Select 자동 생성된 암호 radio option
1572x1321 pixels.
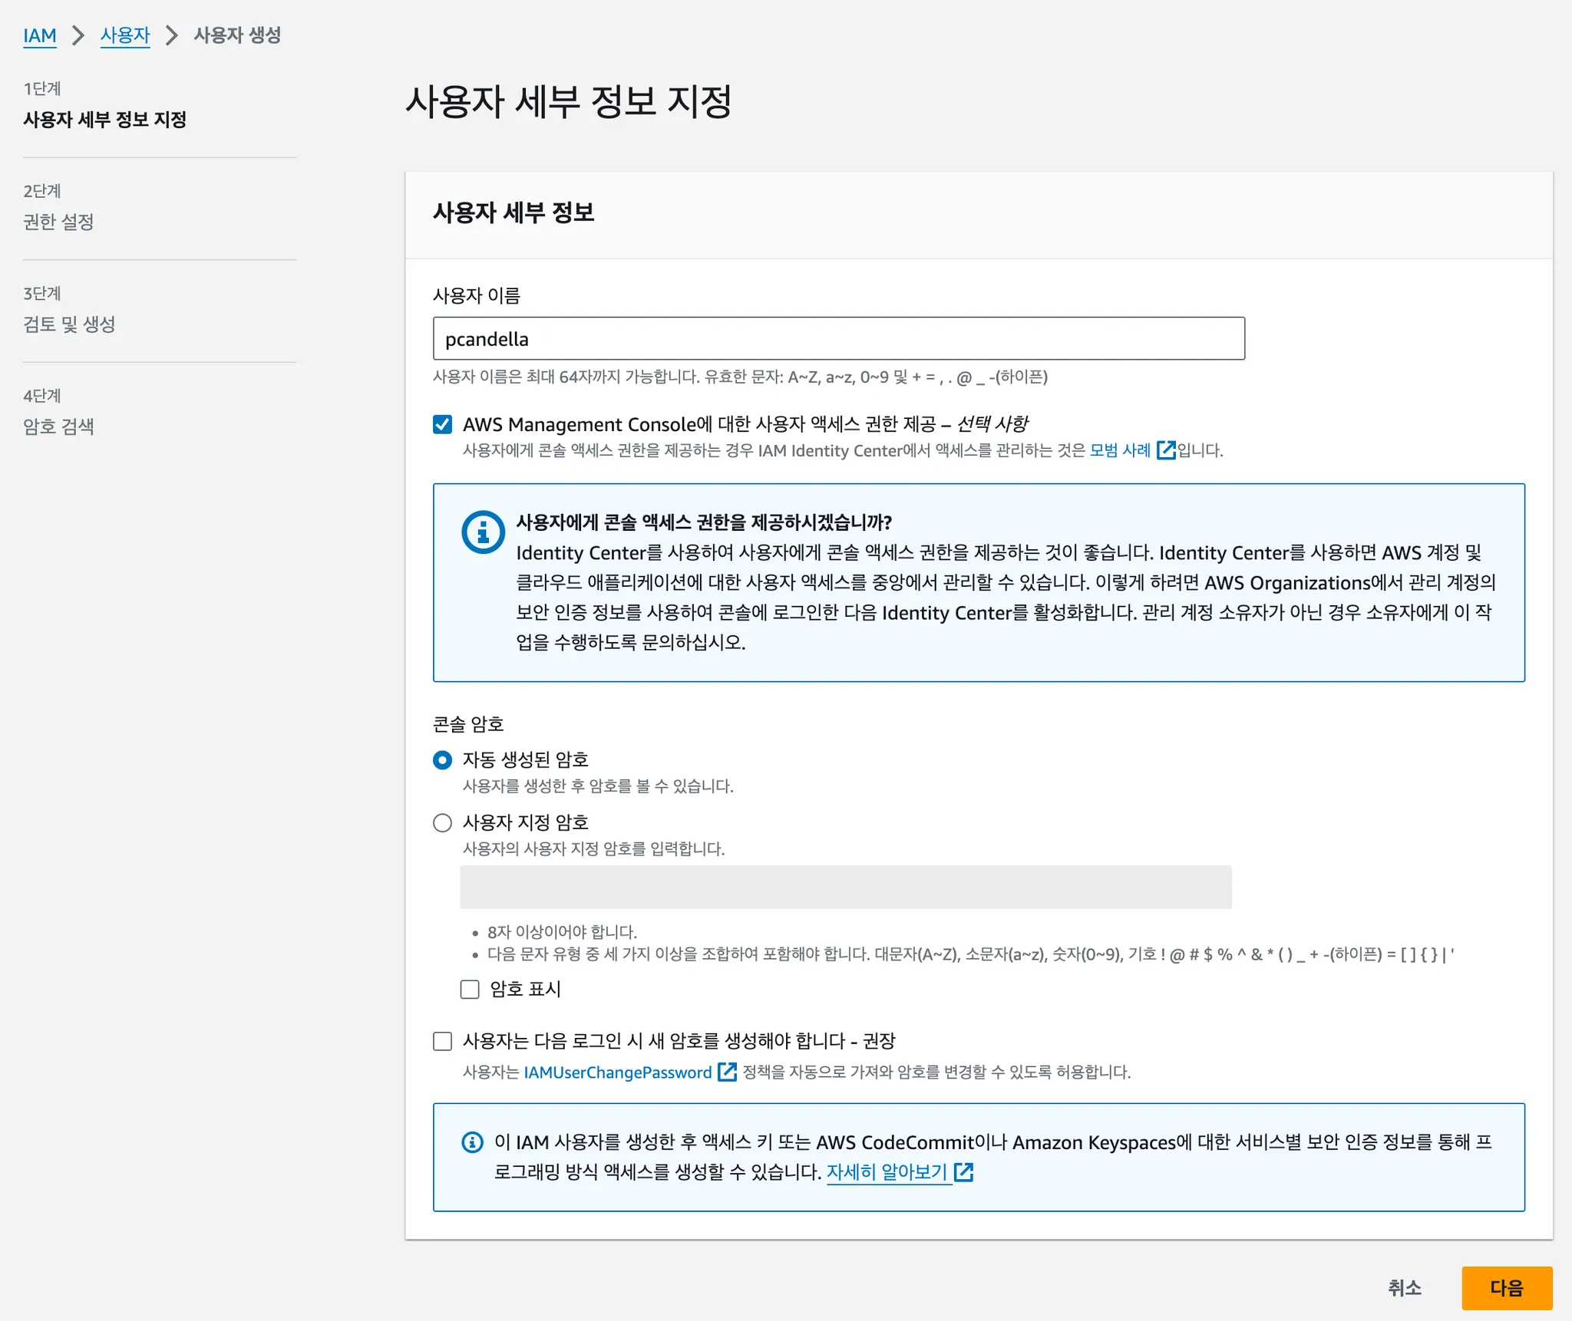coord(443,760)
